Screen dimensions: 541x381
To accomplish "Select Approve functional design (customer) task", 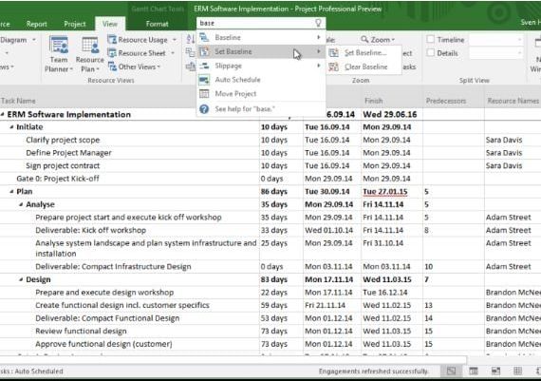I will click(x=103, y=344).
